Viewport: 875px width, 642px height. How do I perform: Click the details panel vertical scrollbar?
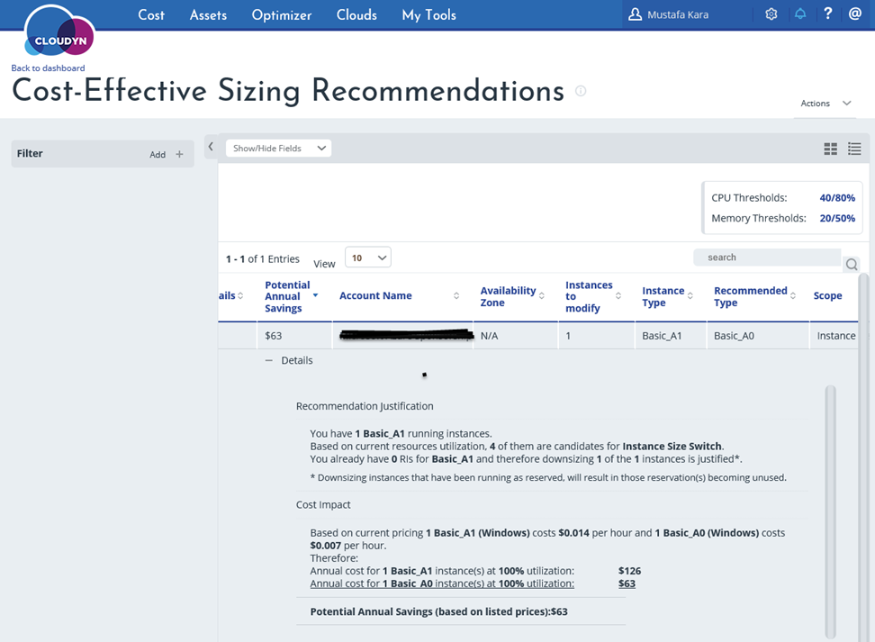[x=830, y=511]
